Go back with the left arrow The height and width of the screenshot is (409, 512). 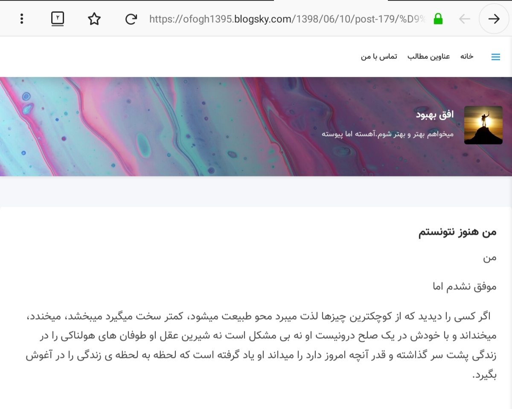[x=464, y=19]
